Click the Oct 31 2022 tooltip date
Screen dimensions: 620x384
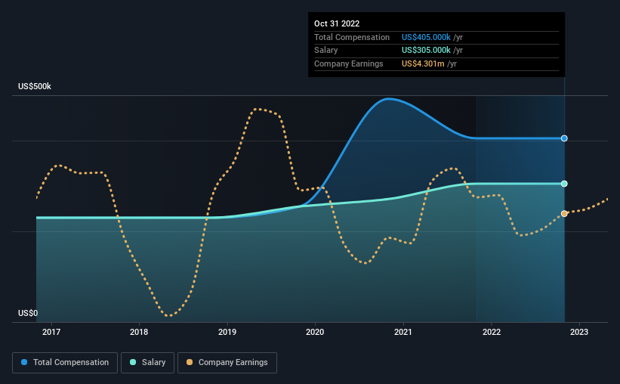click(x=337, y=23)
